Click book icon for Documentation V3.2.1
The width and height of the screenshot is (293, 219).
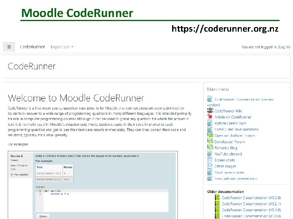click(x=217, y=203)
